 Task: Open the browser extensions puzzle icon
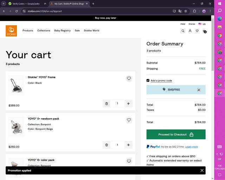194,11
